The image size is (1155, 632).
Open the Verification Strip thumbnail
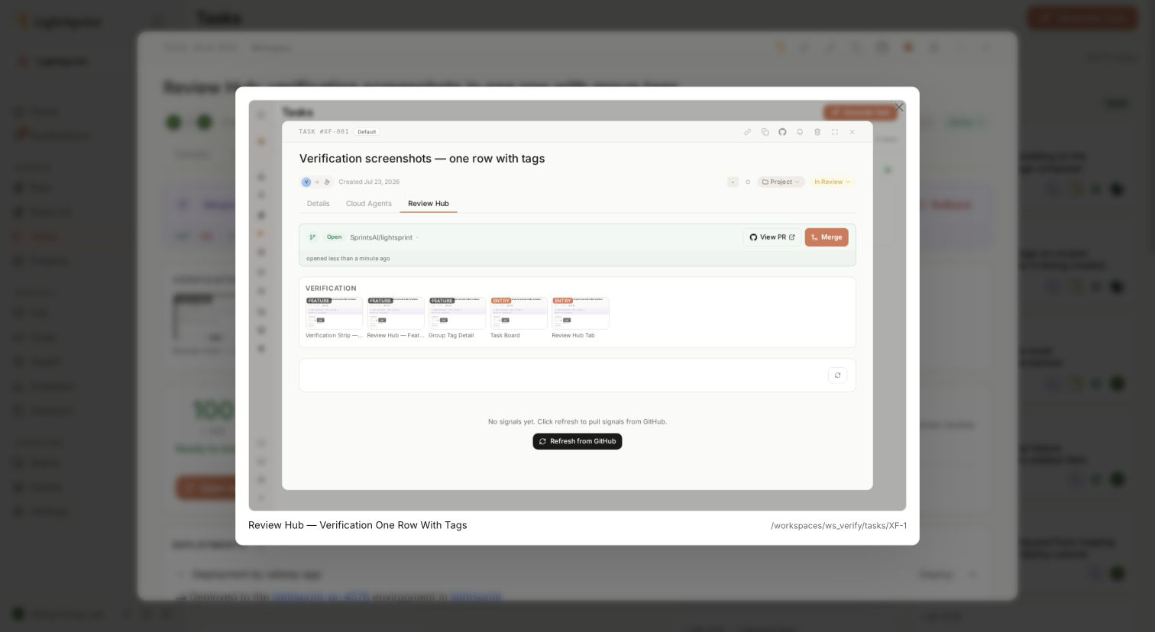[x=334, y=313]
